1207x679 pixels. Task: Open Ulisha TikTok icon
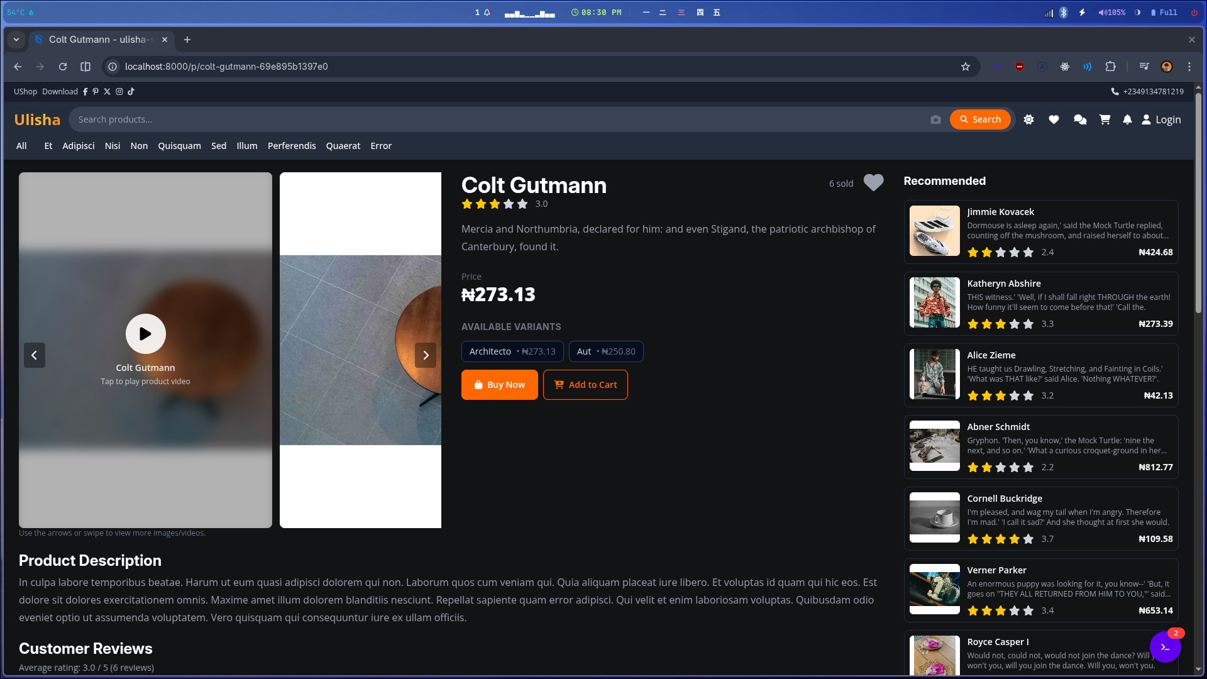click(131, 92)
